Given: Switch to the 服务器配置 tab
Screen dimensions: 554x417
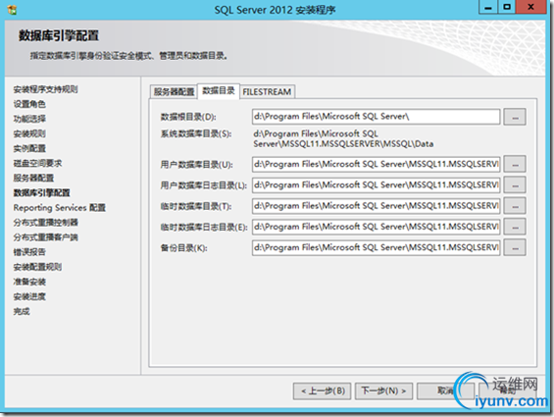Looking at the screenshot, I should pyautogui.click(x=174, y=91).
